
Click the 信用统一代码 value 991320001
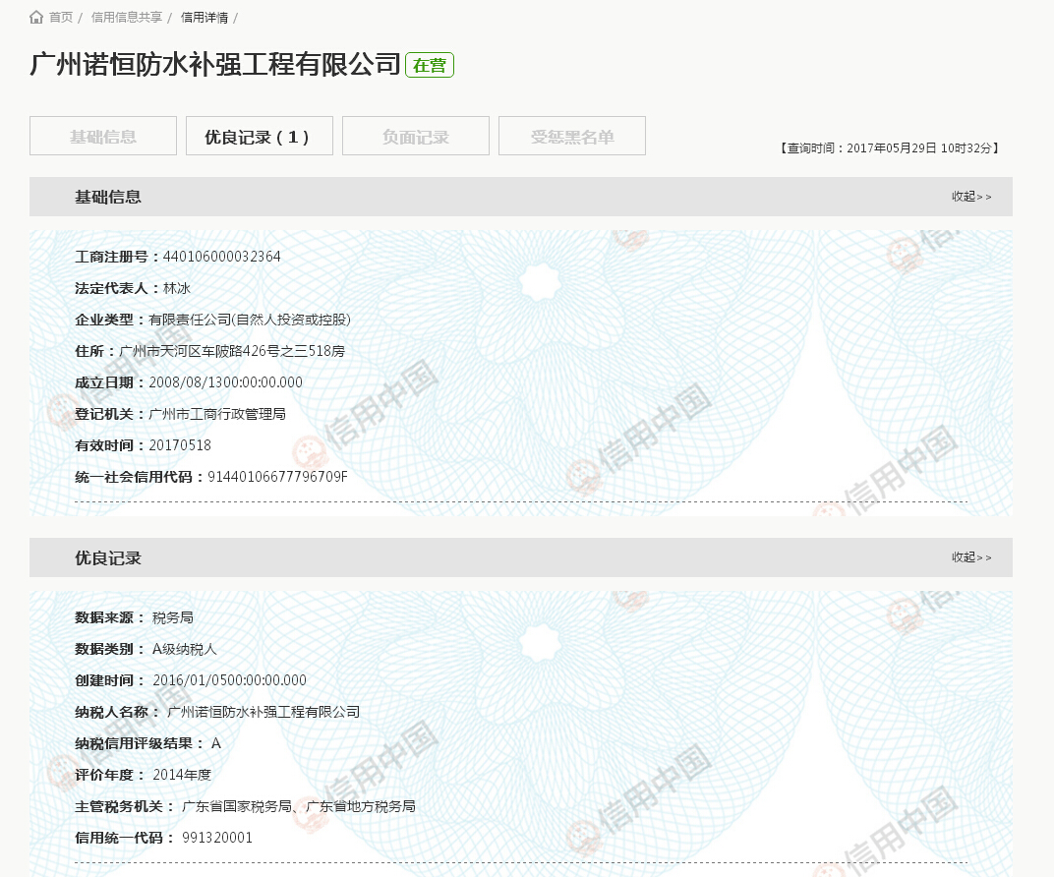click(x=217, y=838)
